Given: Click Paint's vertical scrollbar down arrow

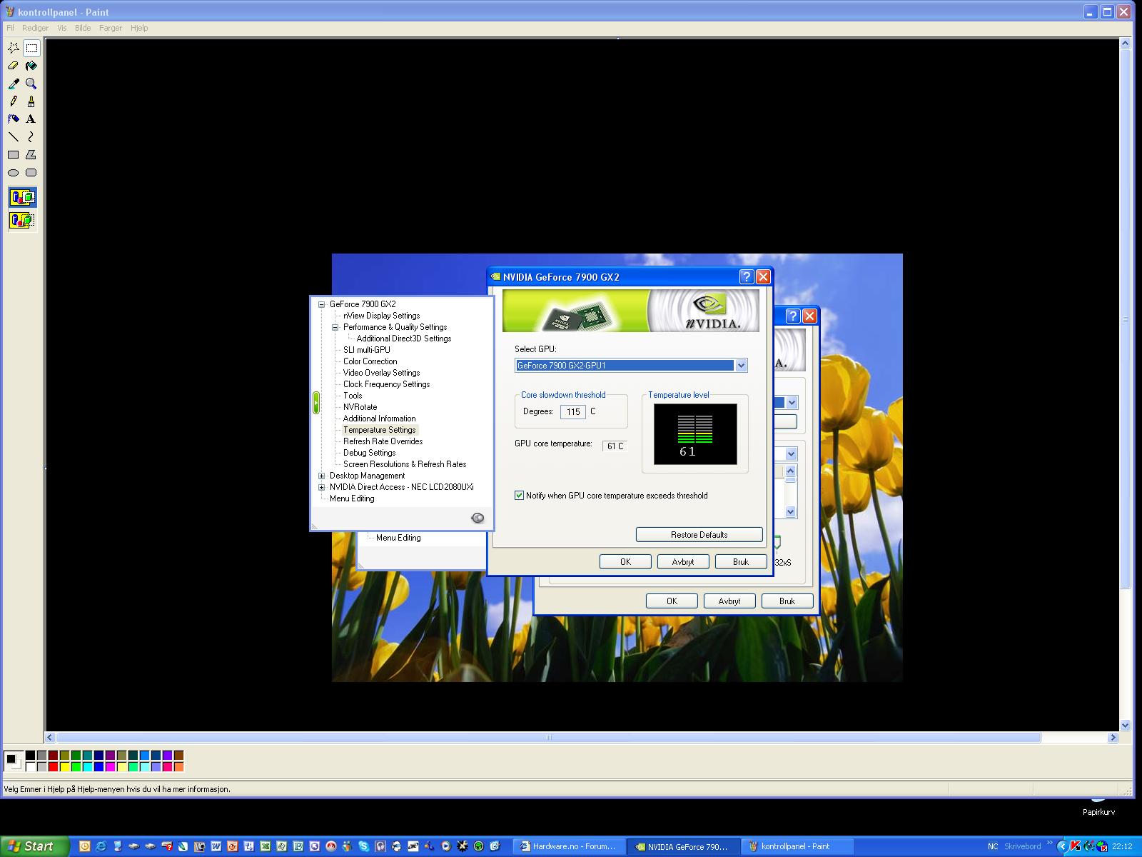Looking at the screenshot, I should 1126,726.
